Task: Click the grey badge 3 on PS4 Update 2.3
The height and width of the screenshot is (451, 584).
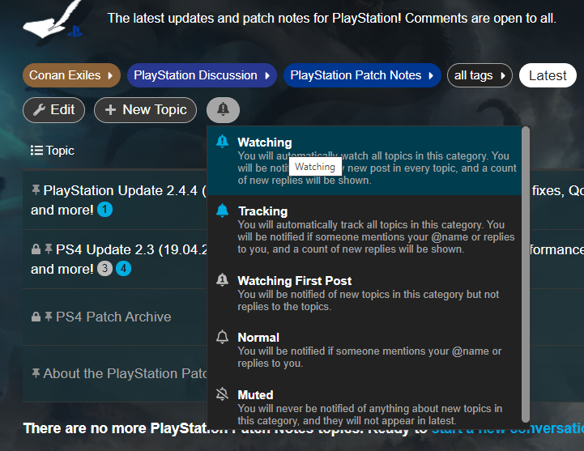Action: (105, 269)
